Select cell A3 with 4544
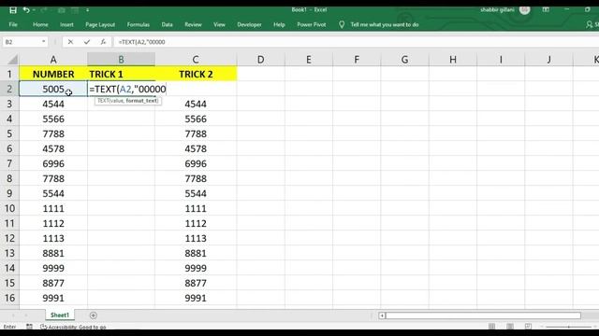 [53, 104]
